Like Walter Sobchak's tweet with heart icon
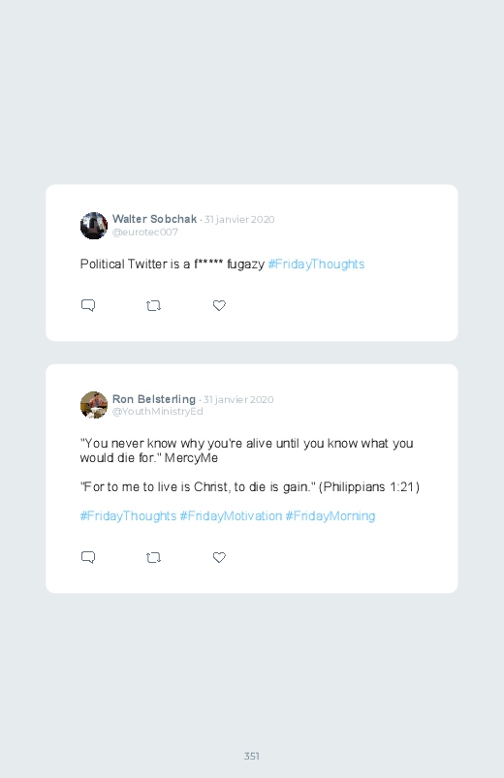504x778 pixels. (219, 305)
